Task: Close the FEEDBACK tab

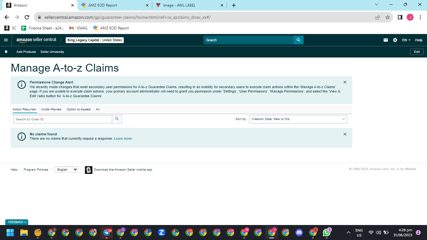Action: [25, 222]
